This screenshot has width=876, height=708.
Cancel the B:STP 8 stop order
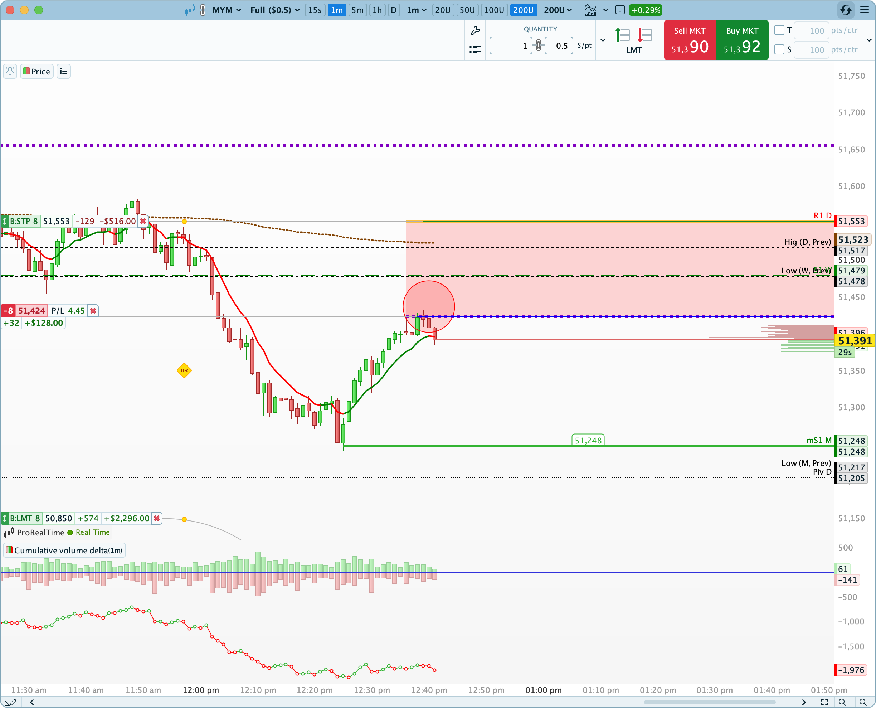pos(143,221)
